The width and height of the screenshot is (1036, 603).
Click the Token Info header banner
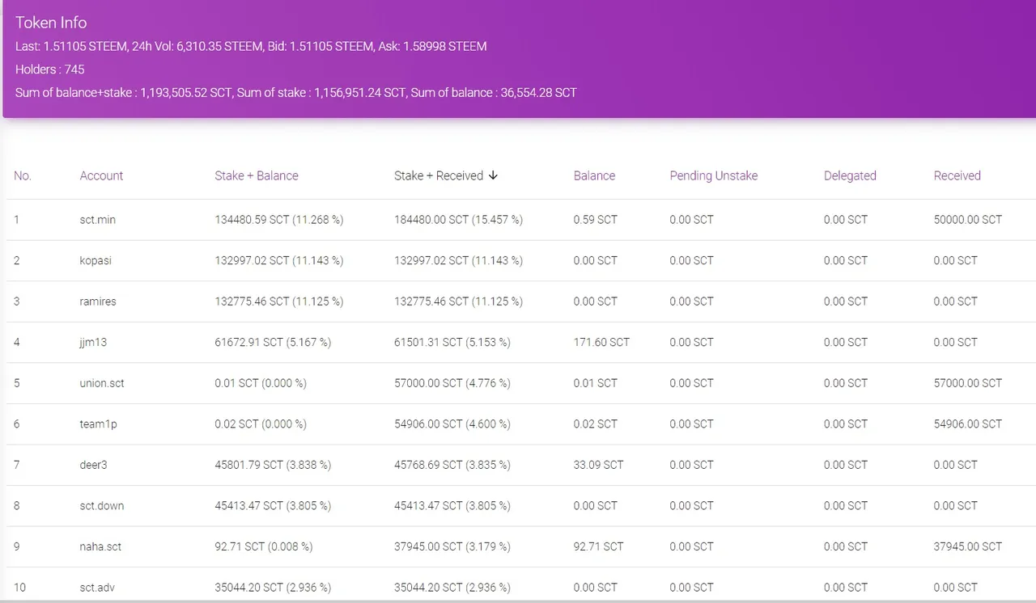pos(51,23)
